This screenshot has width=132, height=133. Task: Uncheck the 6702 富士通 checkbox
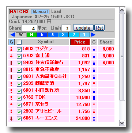19,56
